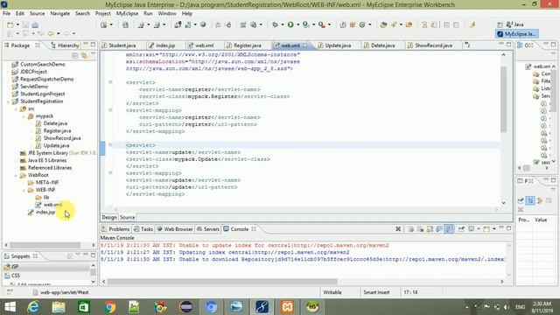Remove console output with the X icon
This screenshot has height=315, width=560.
(398, 229)
